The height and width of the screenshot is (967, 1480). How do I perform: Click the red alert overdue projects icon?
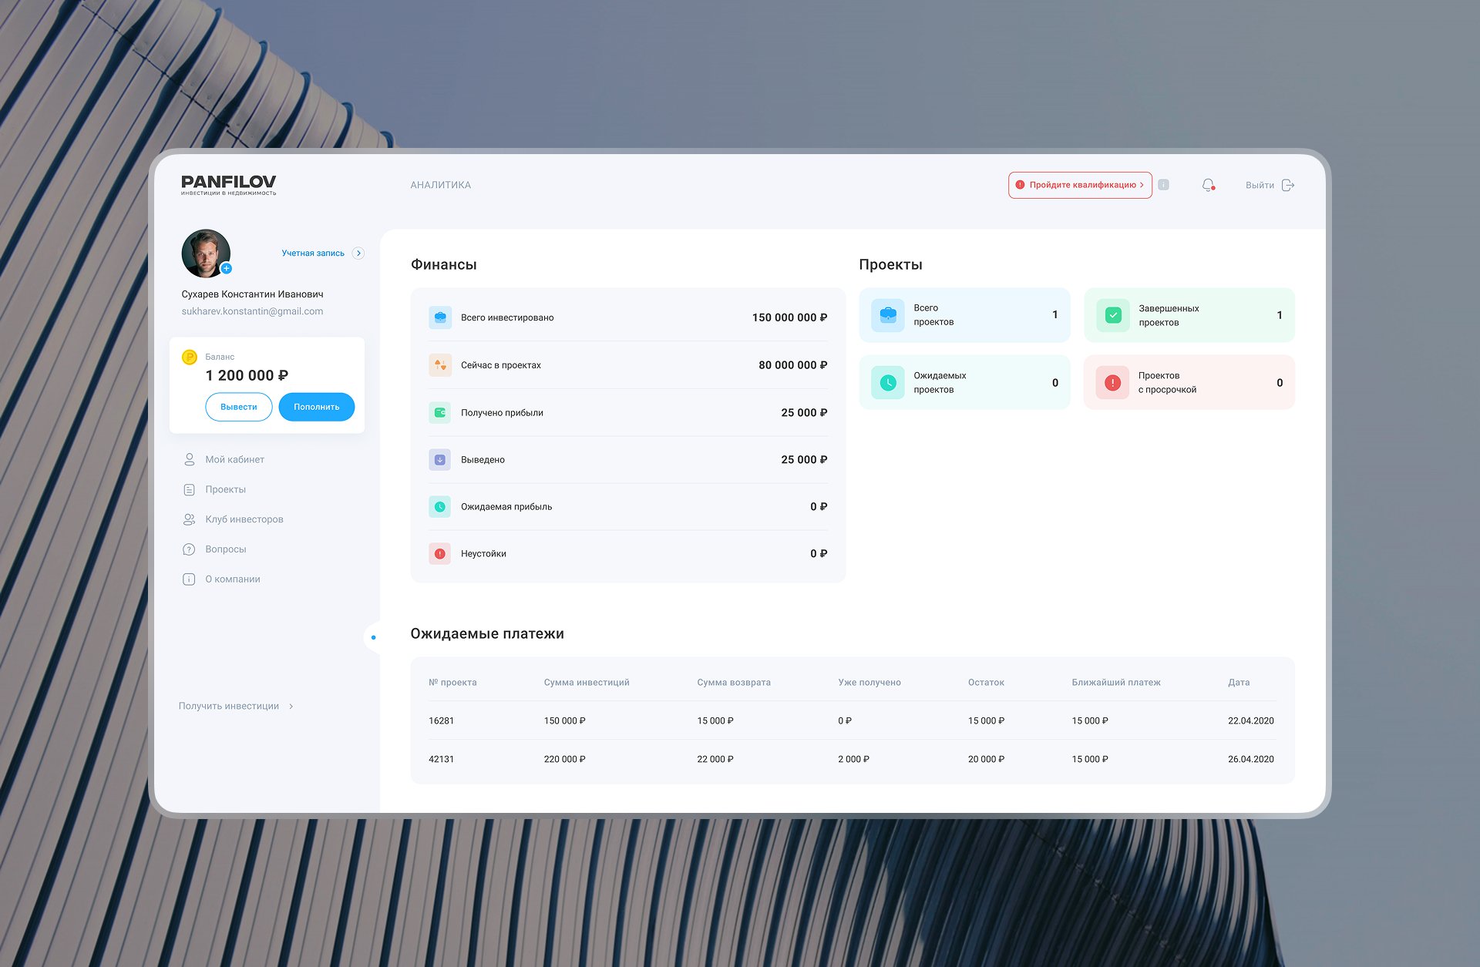point(1112,382)
